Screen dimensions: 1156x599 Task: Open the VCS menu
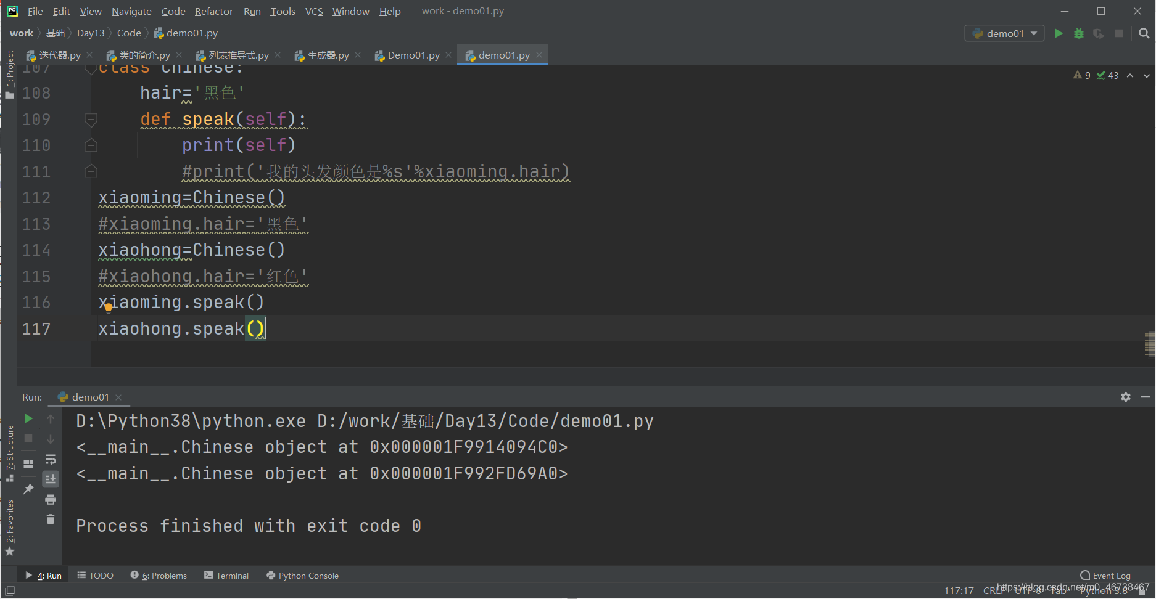click(x=314, y=11)
